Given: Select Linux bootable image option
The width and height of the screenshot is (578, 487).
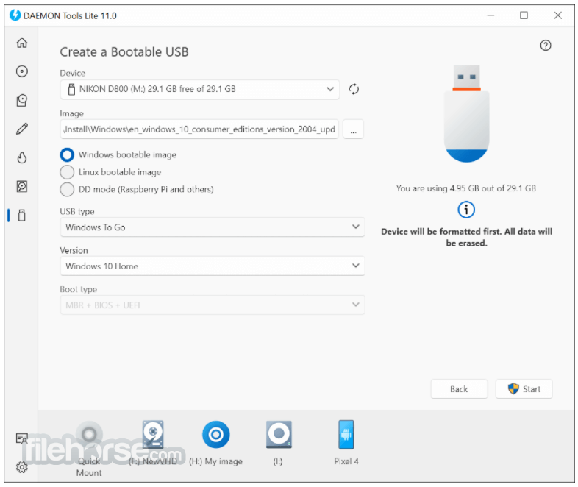Looking at the screenshot, I should 110,172.
